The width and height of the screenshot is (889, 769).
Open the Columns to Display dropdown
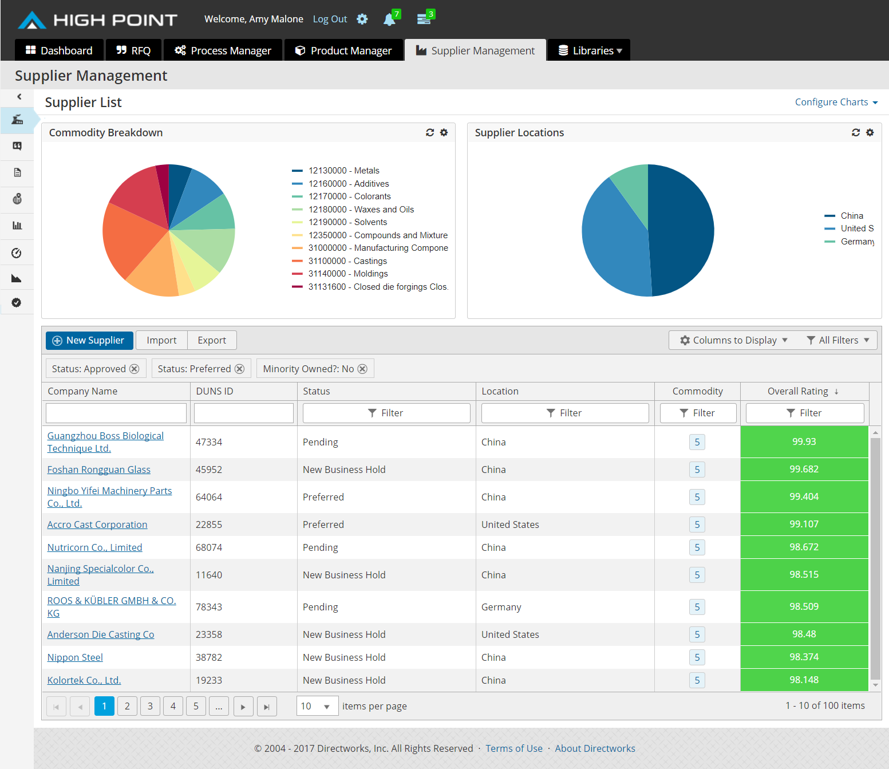(x=734, y=340)
